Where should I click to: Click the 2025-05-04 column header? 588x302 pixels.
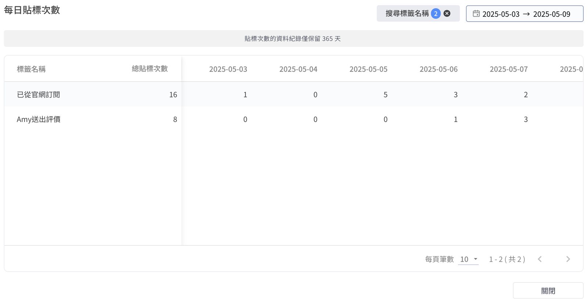[x=298, y=69]
